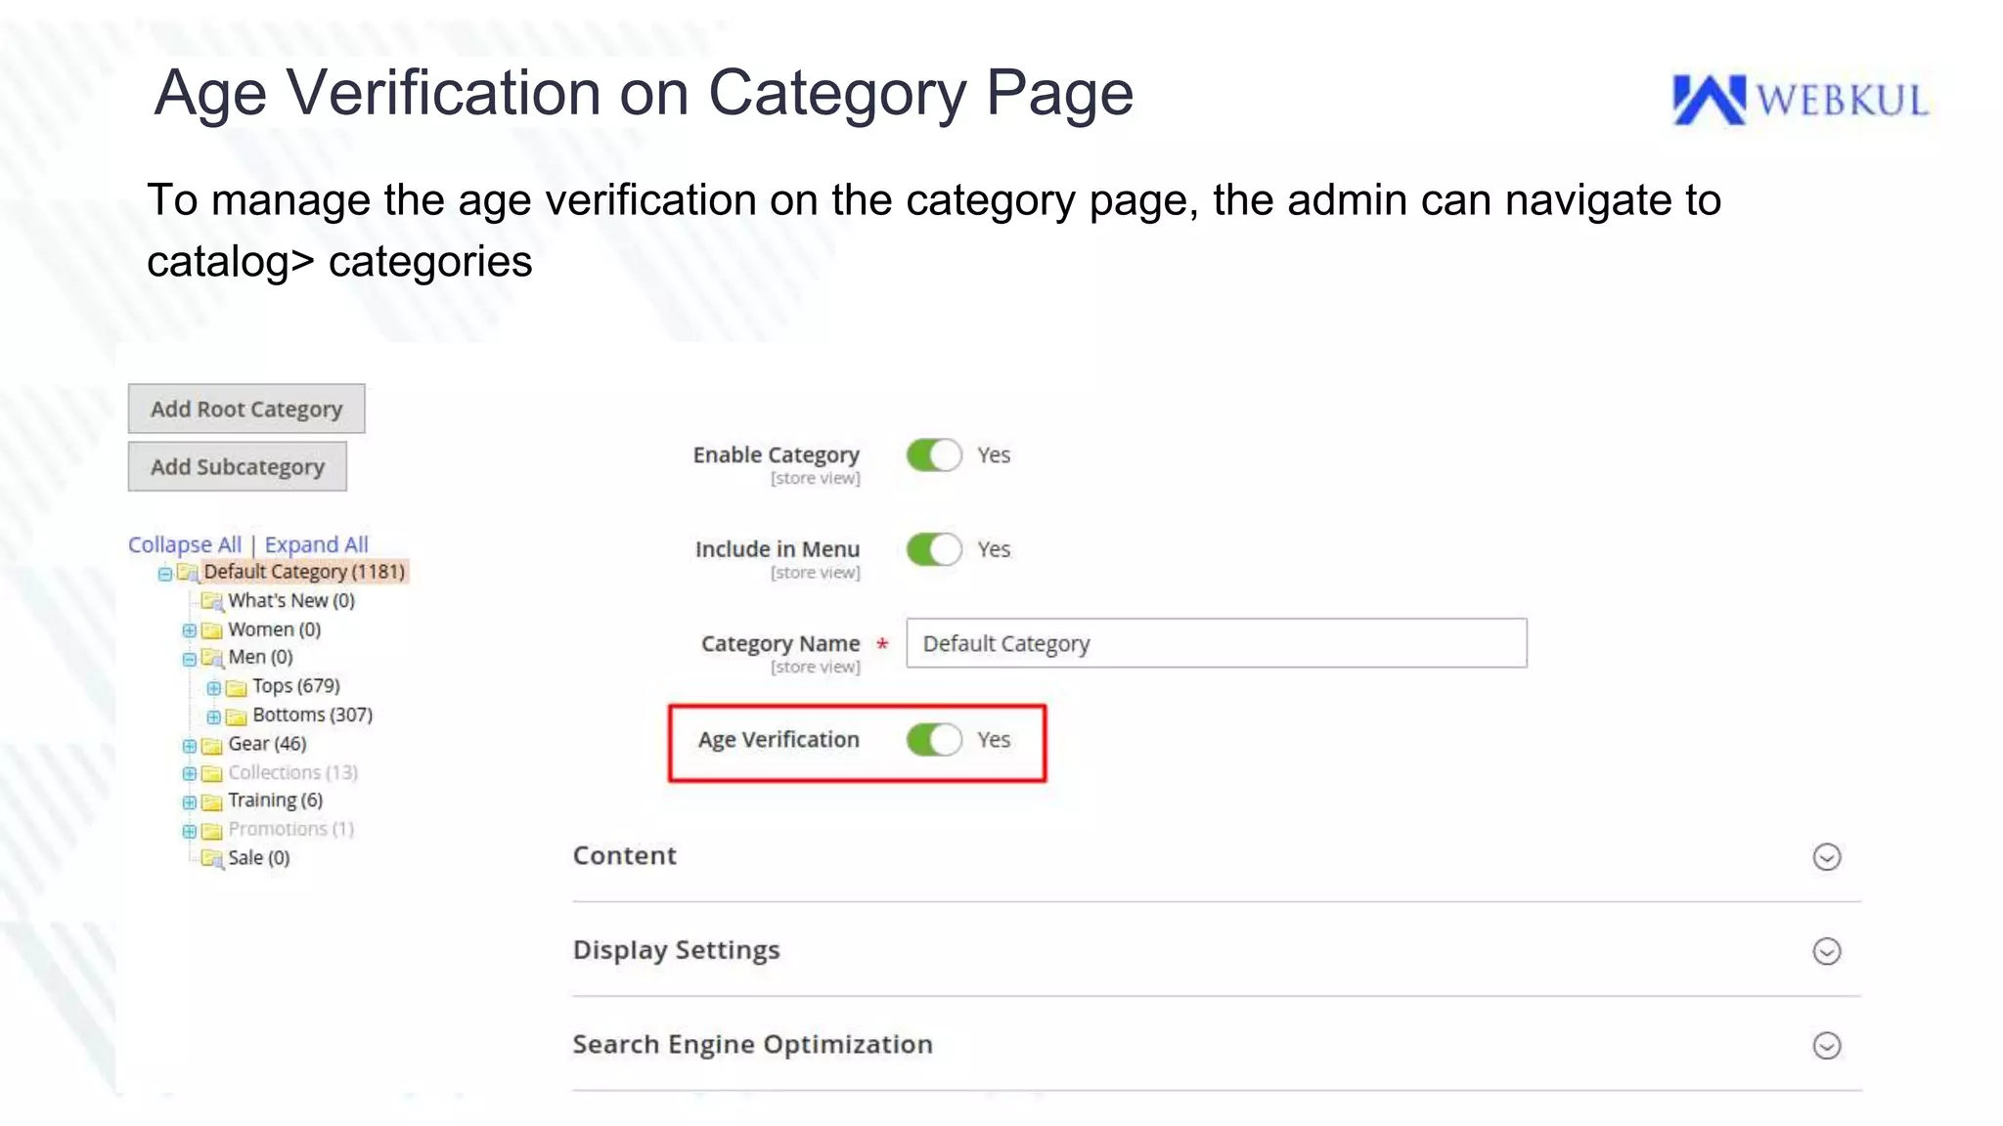
Task: Toggle the Enable Category switch
Action: tap(934, 455)
